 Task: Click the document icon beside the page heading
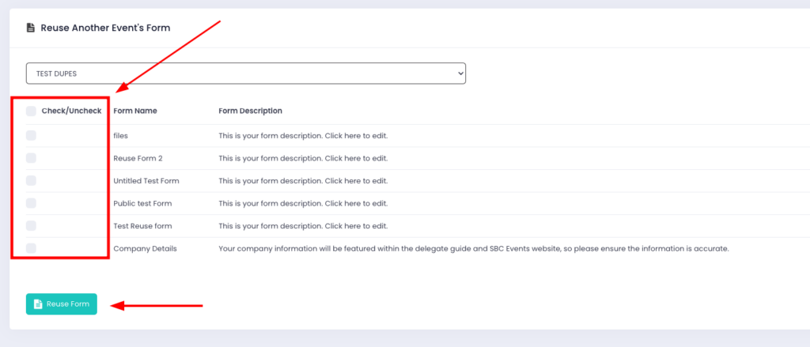click(x=31, y=28)
